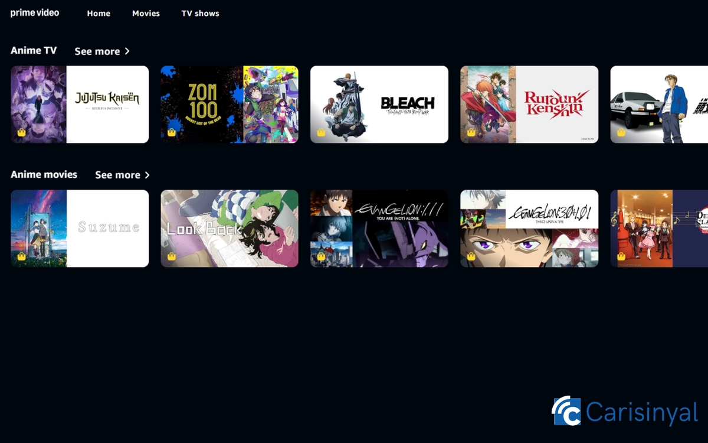This screenshot has height=443, width=708.
Task: Click the purchase bag icon on Zom 100
Action: click(171, 133)
